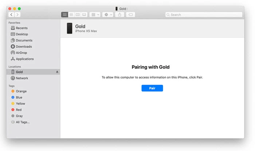
Task: Show All Tags in sidebar
Action: point(23,122)
